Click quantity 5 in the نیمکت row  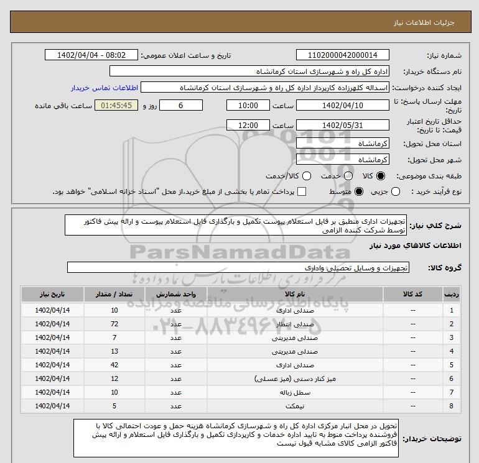coord(114,406)
